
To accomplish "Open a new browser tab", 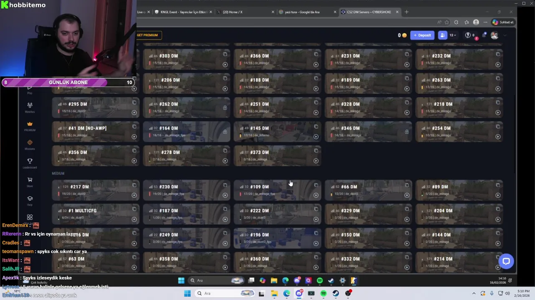I will pyautogui.click(x=407, y=12).
